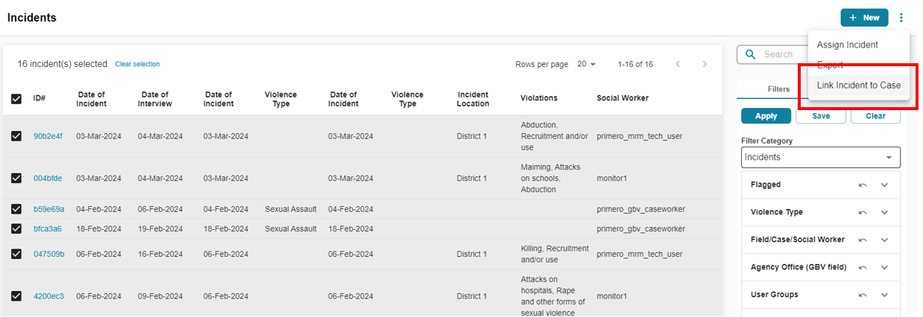Uncheck incident bfca3a6 checkbox
The width and height of the screenshot is (923, 317).
16,228
